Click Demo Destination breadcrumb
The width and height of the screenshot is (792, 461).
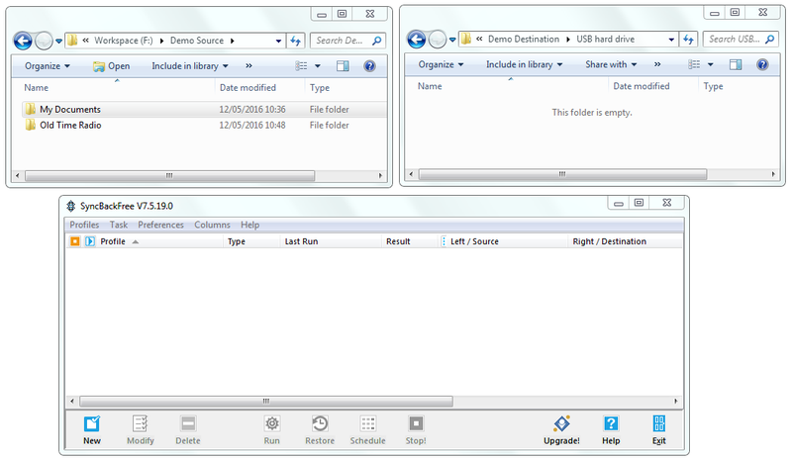[524, 39]
